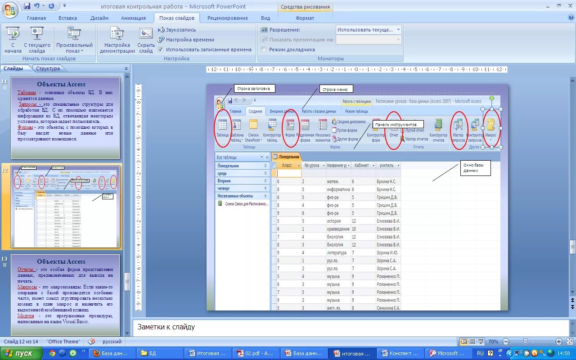This screenshot has height=360, width=576.
Task: Expand Произвольный показ dropdown
Action: click(74, 40)
